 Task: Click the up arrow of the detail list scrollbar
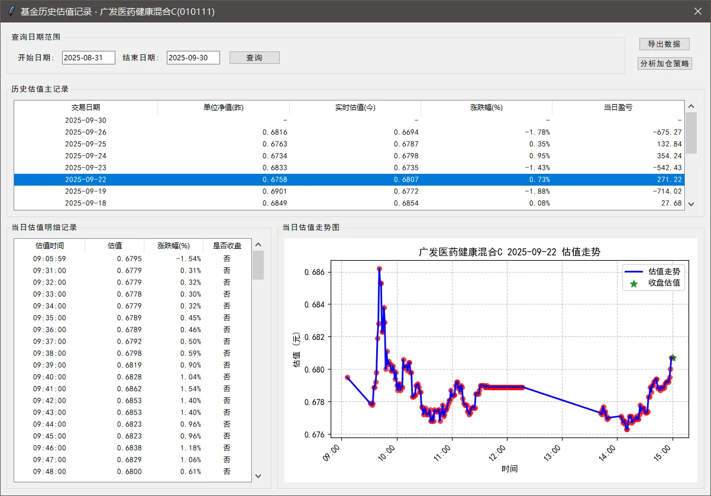pos(258,243)
